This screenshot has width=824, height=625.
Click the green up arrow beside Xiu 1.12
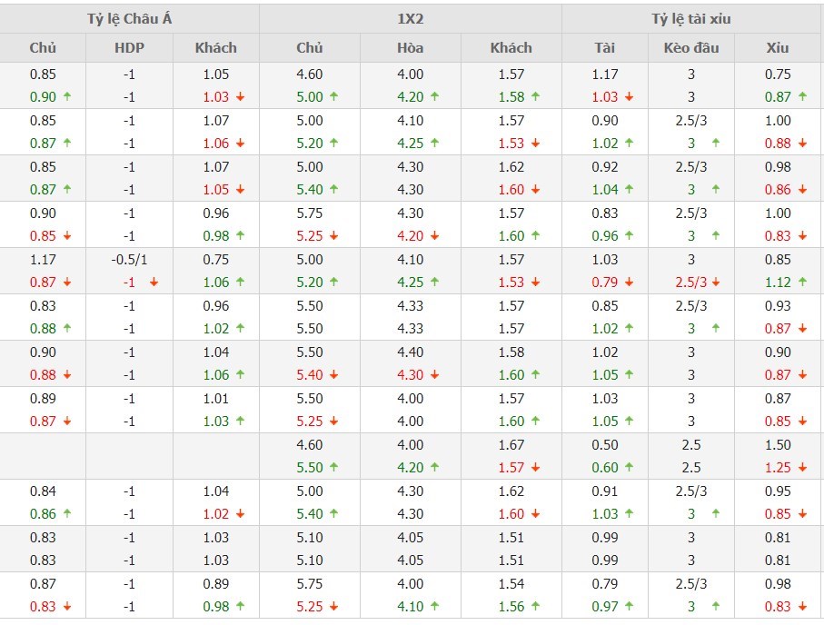click(x=802, y=283)
